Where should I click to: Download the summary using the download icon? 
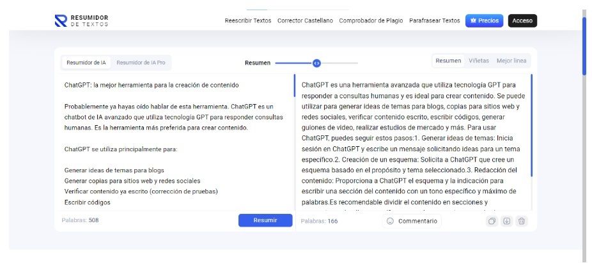pos(506,221)
